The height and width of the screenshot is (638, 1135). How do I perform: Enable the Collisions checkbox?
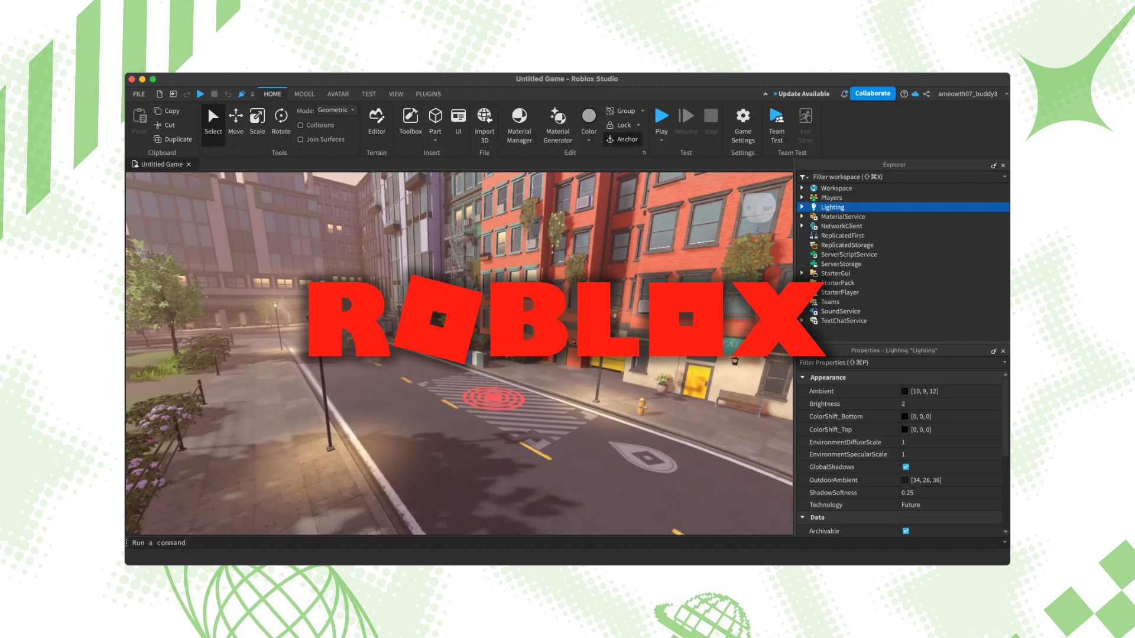pyautogui.click(x=300, y=125)
